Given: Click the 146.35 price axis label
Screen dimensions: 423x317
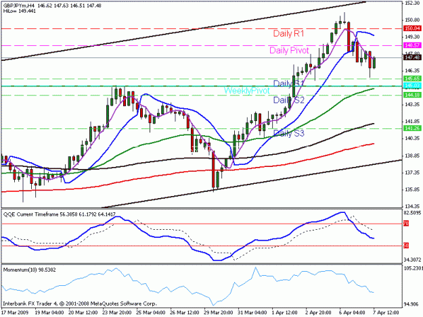Looking at the screenshot, I should click(412, 70).
